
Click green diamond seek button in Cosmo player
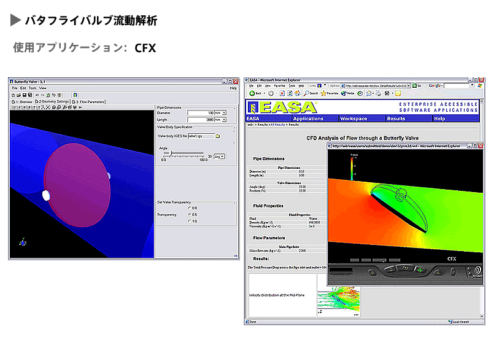click(x=372, y=273)
